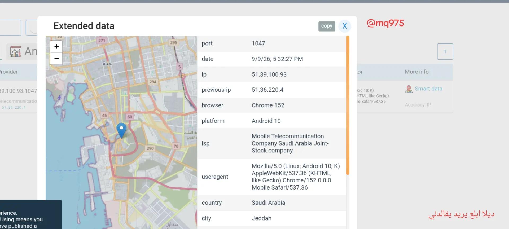
Task: Zoom out on the map
Action: pos(56,59)
